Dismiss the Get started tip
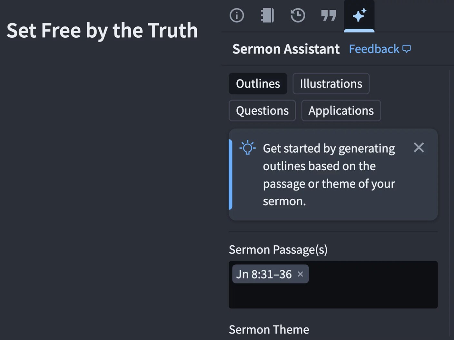Viewport: 454px width, 340px height. [x=419, y=147]
